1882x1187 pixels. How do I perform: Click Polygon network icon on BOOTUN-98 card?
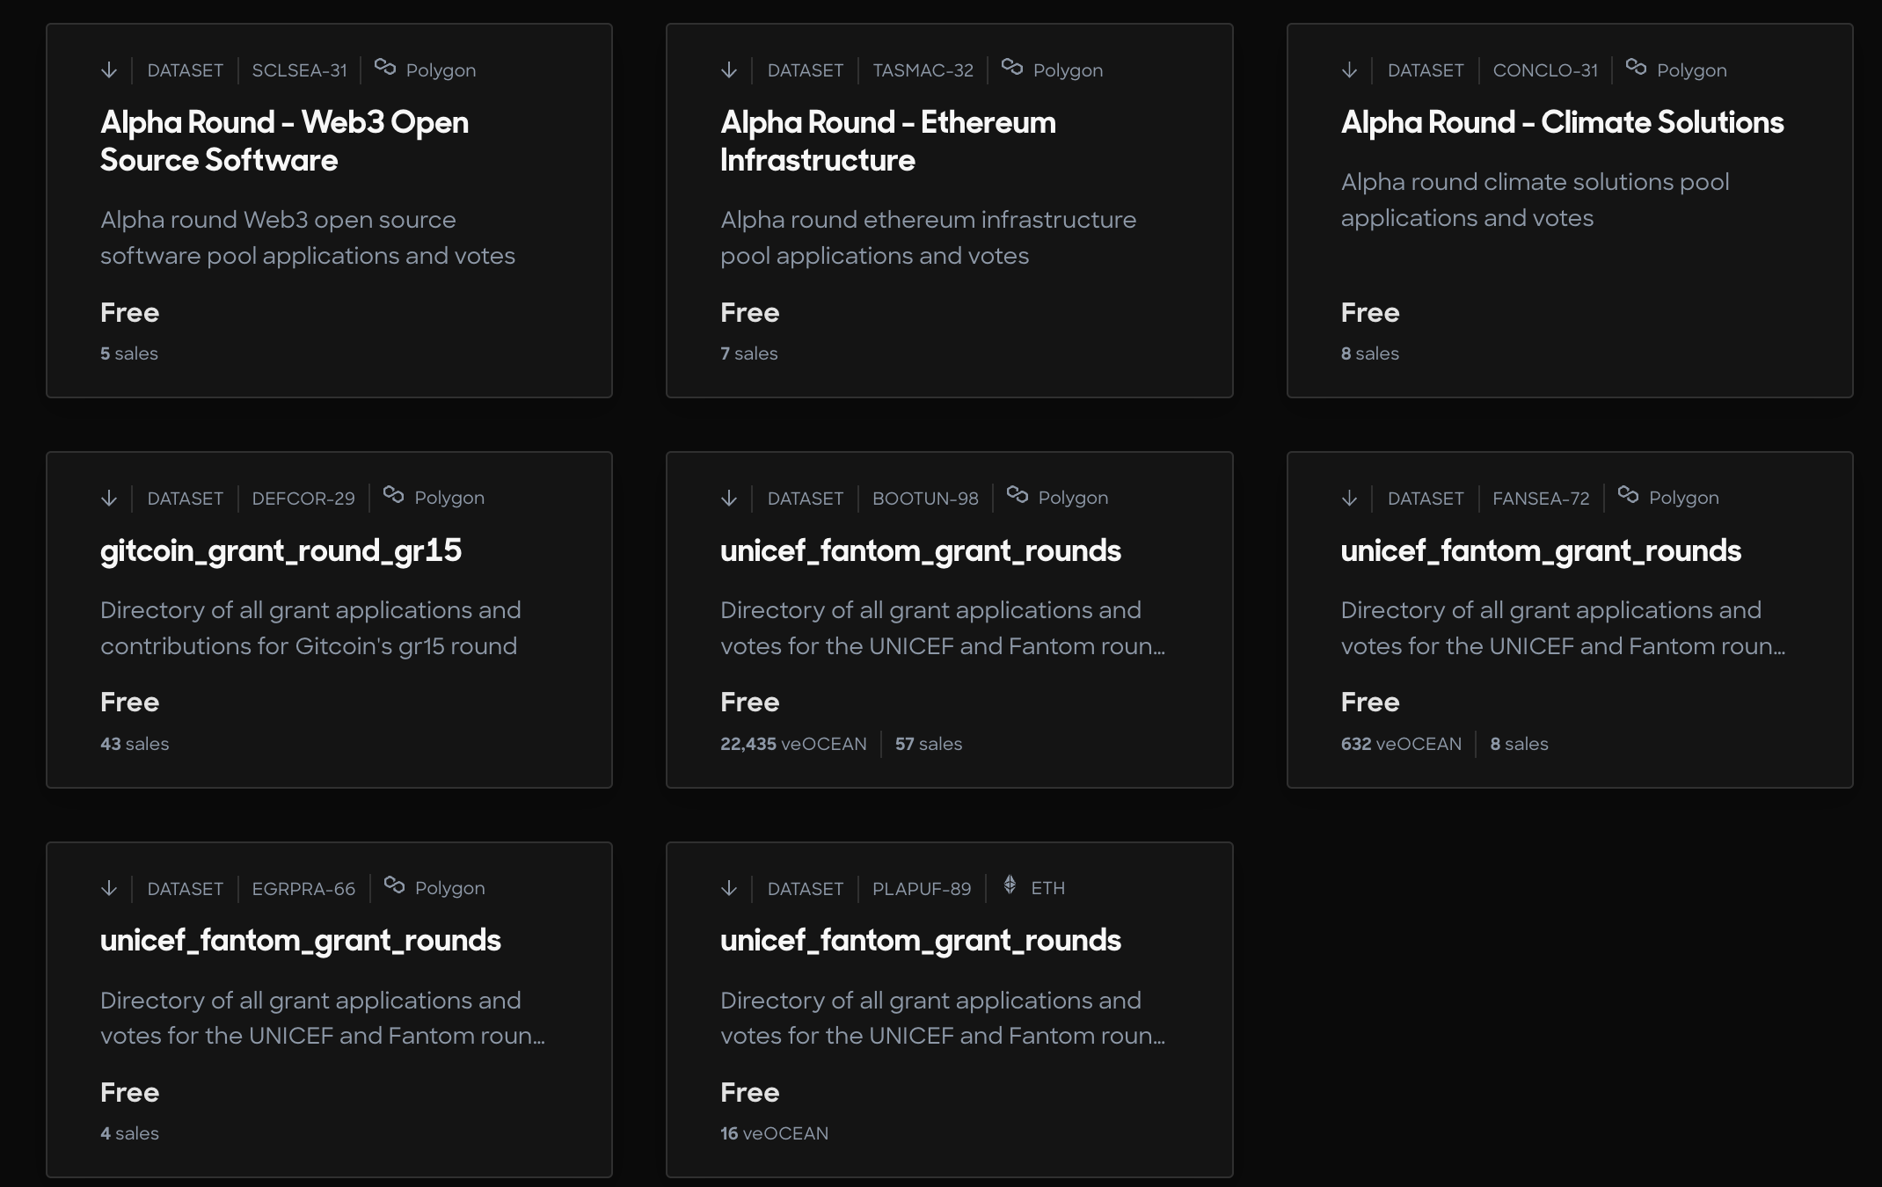click(x=1018, y=495)
